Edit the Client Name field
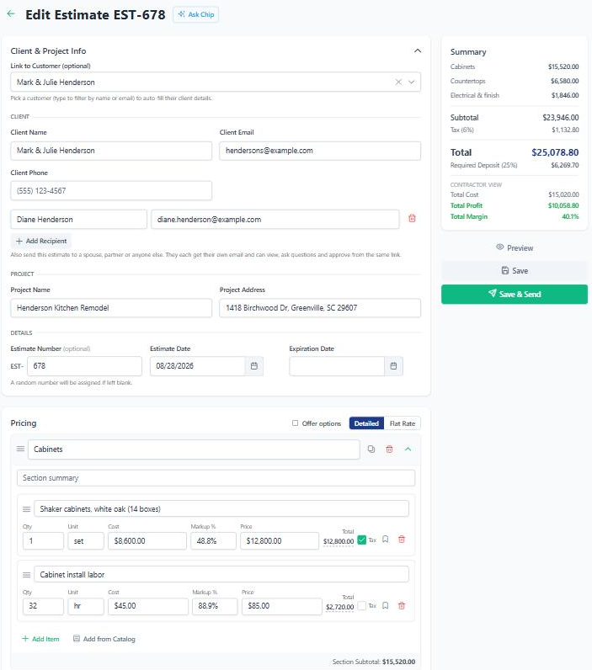The image size is (592, 670). (x=111, y=151)
